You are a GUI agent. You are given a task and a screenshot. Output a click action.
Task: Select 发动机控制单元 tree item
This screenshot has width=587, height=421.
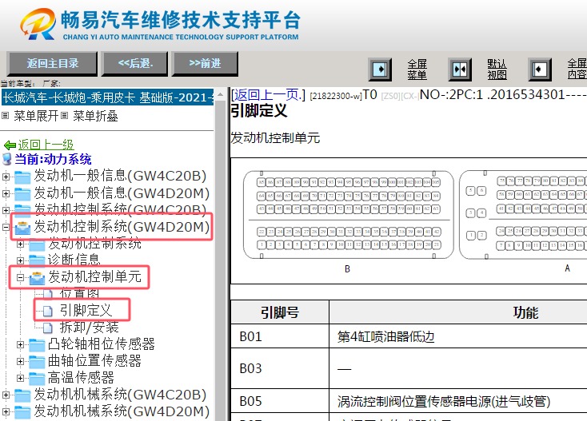click(x=94, y=276)
